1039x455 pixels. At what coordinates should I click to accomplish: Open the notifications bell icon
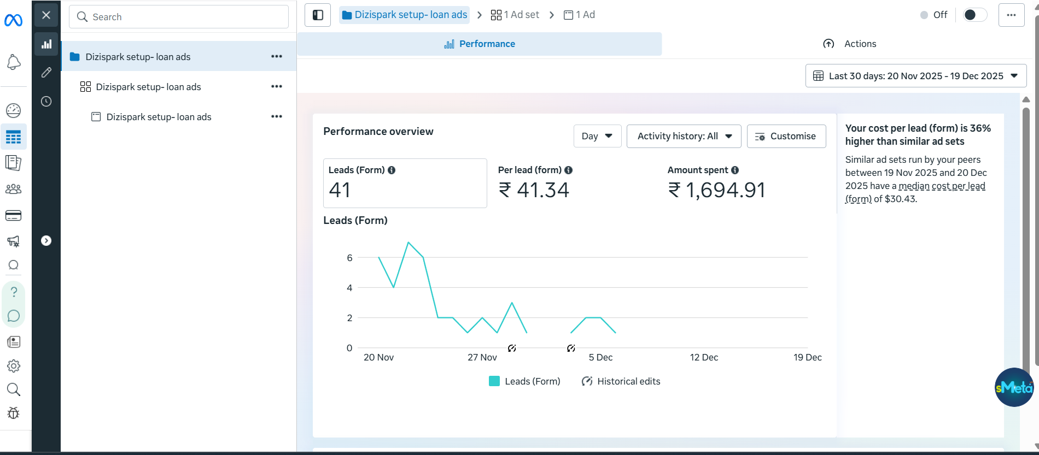[14, 62]
